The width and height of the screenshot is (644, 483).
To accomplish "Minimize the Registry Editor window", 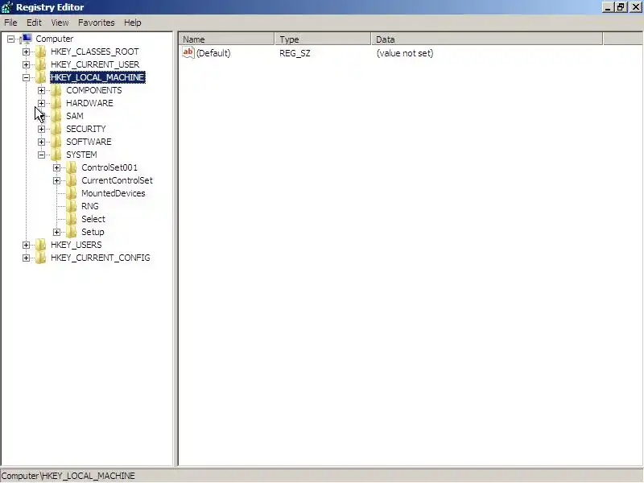I will 608,7.
